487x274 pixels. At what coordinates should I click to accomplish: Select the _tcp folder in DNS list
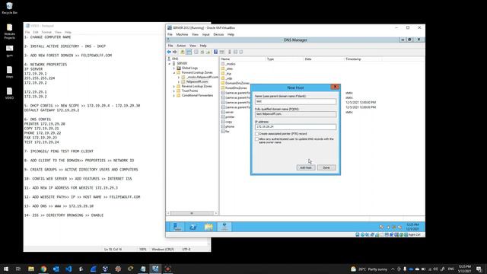(x=228, y=74)
